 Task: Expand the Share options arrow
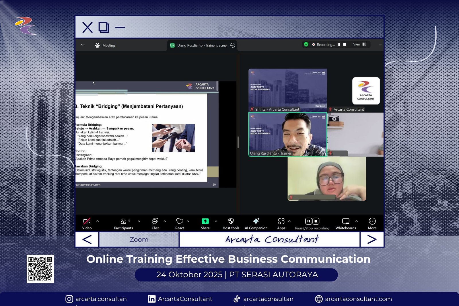[216, 221]
